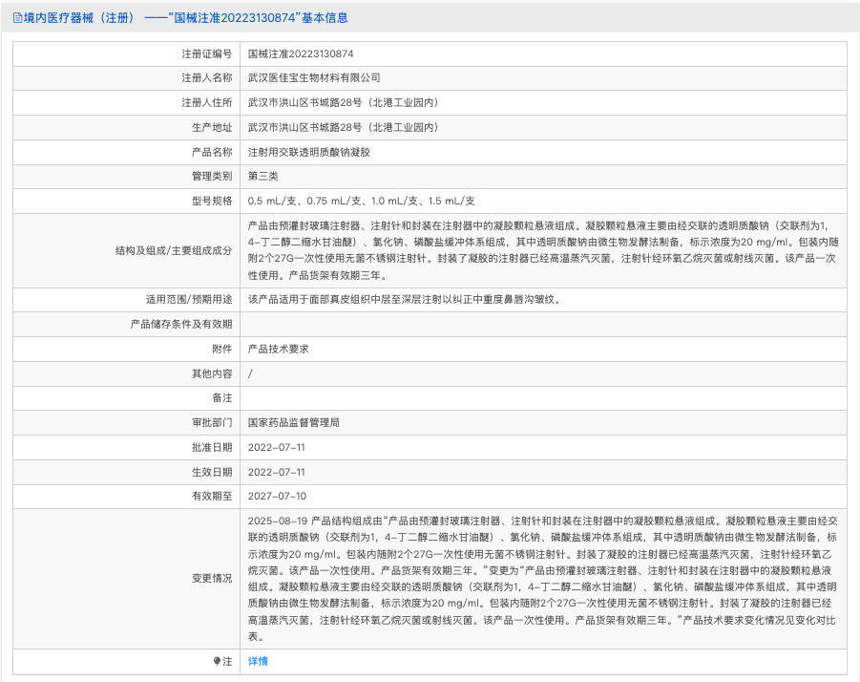The width and height of the screenshot is (860, 682).
Task: Open the 详情 link
Action: tap(258, 661)
